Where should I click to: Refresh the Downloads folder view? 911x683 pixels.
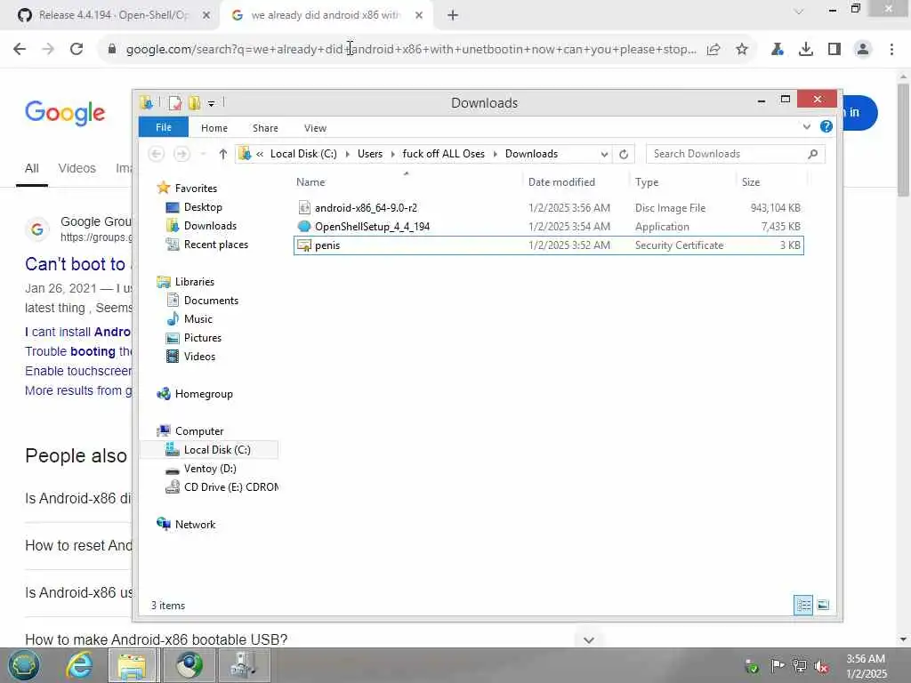pyautogui.click(x=624, y=154)
